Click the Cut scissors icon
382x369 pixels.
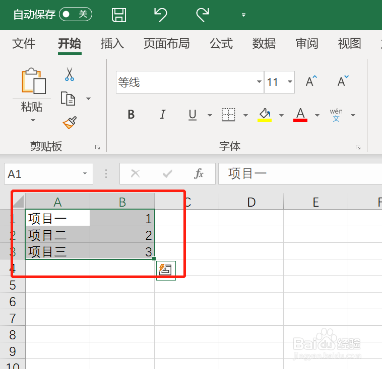tap(70, 74)
